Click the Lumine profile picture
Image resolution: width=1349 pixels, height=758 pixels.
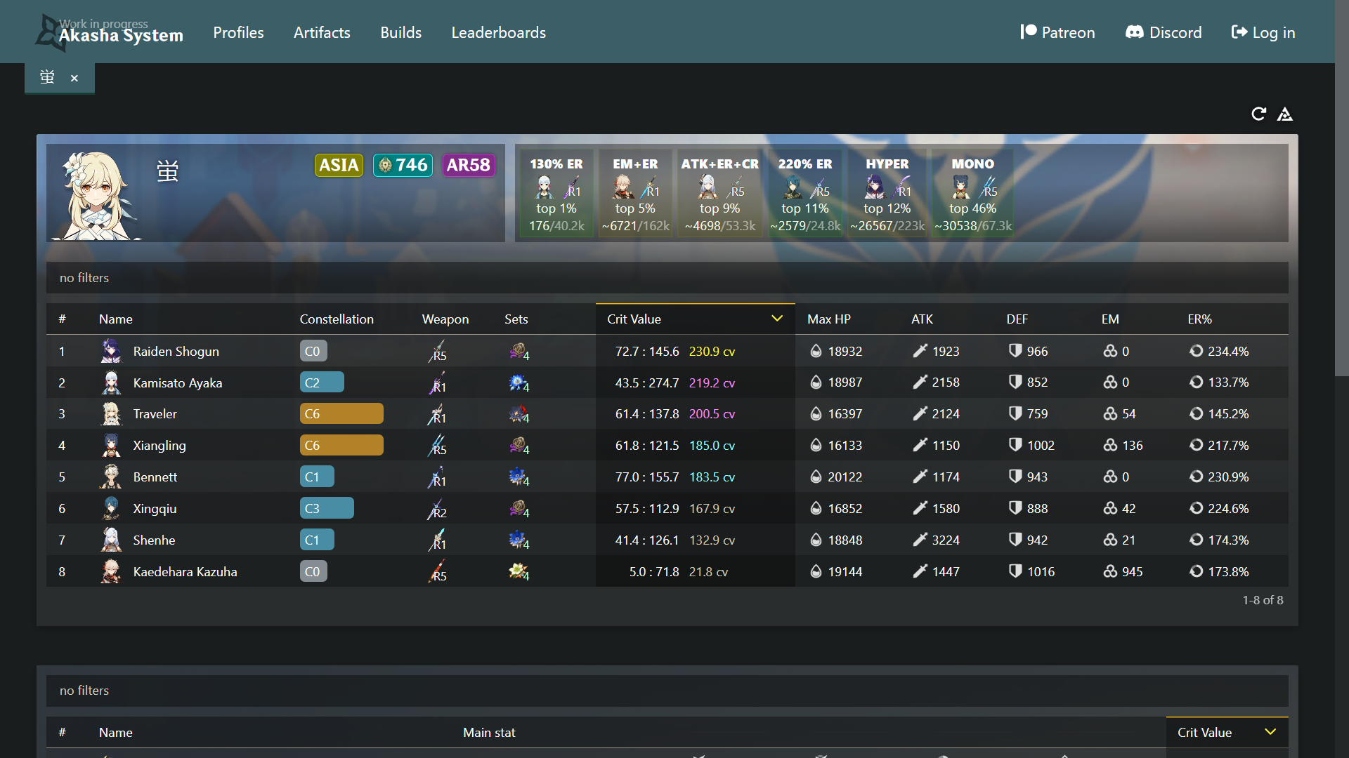(96, 195)
